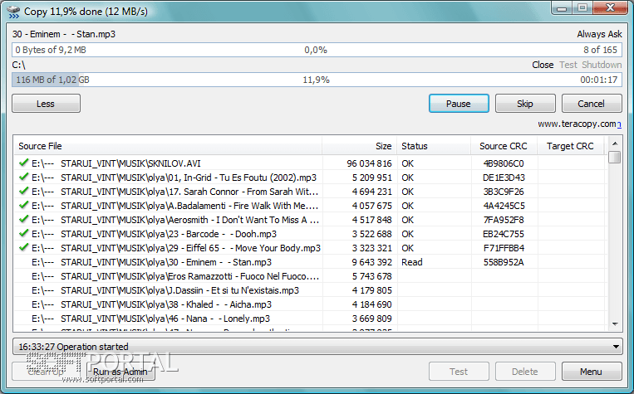Click the size value 5 743 678
This screenshot has height=394, width=634.
point(371,276)
